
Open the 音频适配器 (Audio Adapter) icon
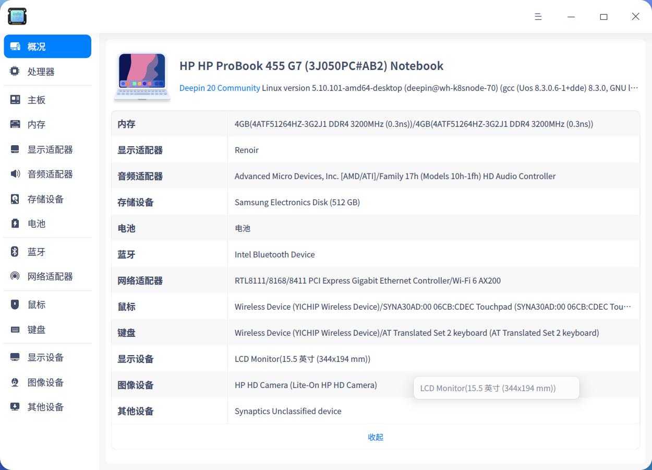(15, 174)
